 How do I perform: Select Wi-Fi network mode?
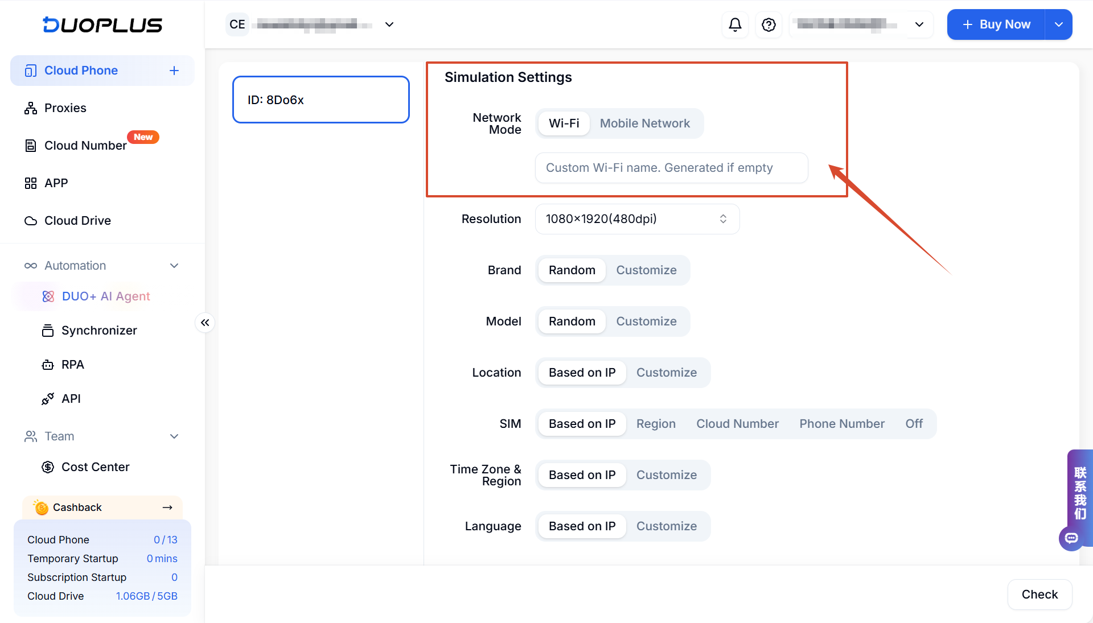564,123
